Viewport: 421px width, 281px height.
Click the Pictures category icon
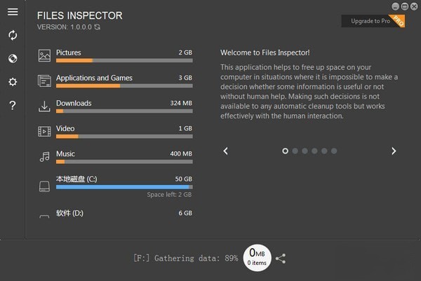pyautogui.click(x=44, y=55)
